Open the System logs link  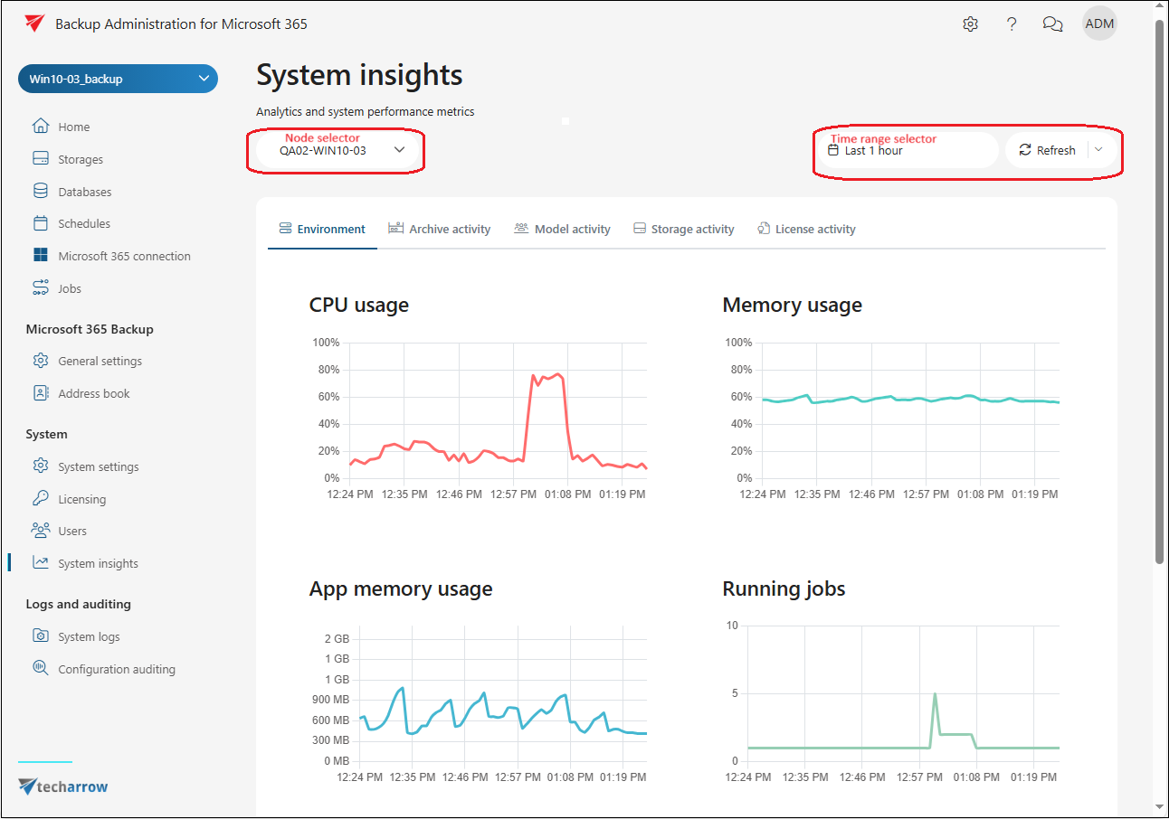tap(89, 637)
